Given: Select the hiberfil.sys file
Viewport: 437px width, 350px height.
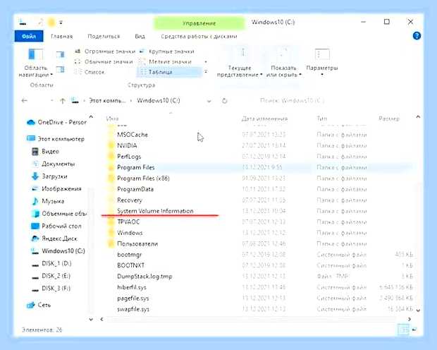Looking at the screenshot, I should (132, 287).
